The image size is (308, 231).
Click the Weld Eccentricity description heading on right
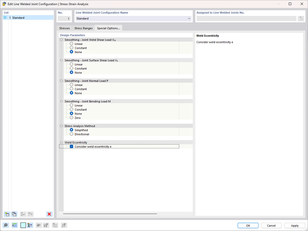[207, 36]
